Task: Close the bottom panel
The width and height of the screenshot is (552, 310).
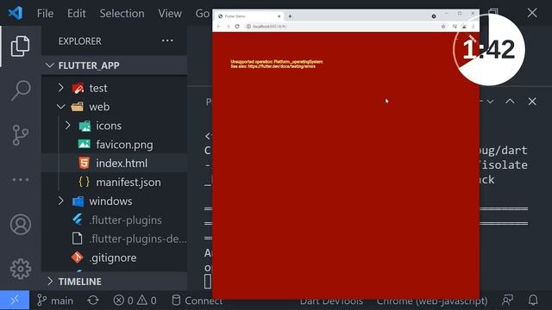Action: coord(532,102)
